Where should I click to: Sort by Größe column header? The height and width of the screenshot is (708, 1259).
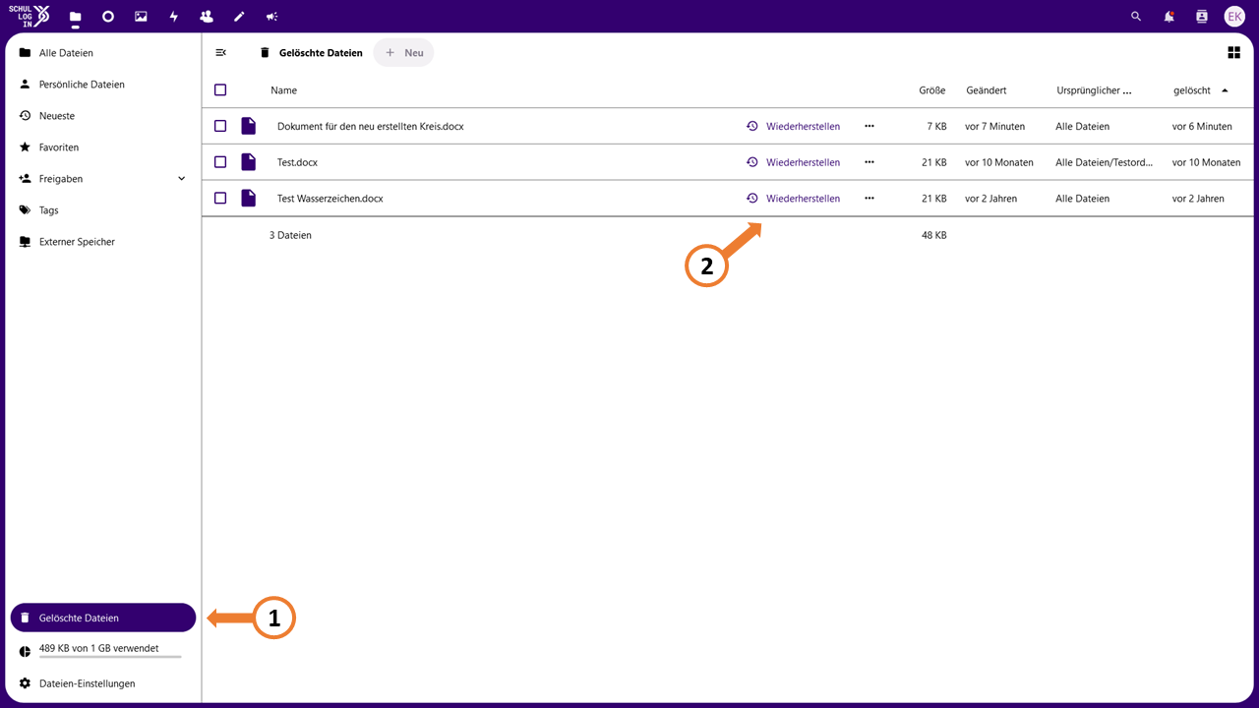point(932,90)
